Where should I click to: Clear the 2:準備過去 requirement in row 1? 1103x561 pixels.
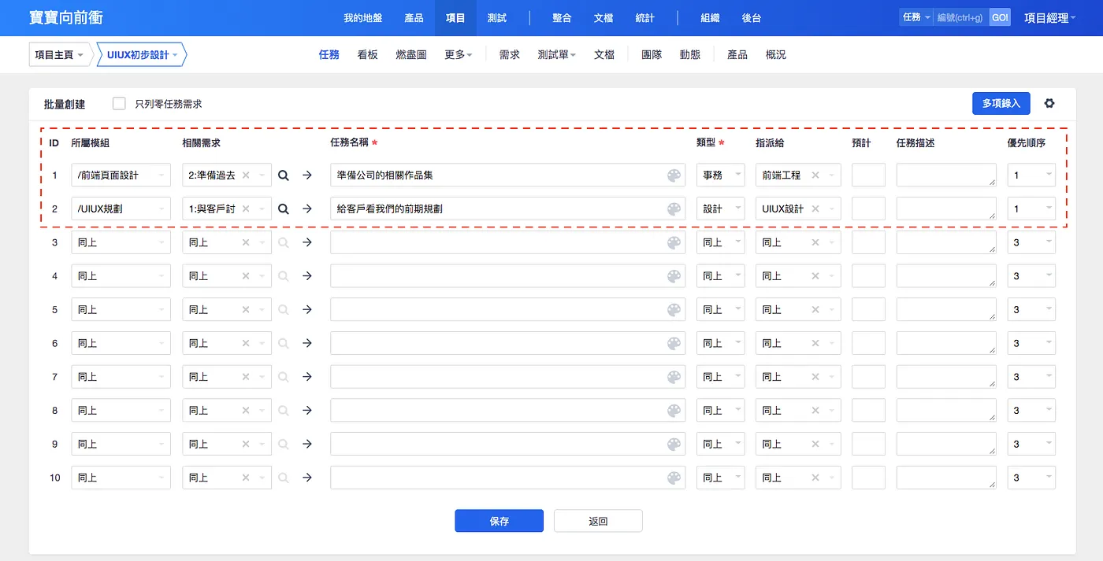(246, 175)
